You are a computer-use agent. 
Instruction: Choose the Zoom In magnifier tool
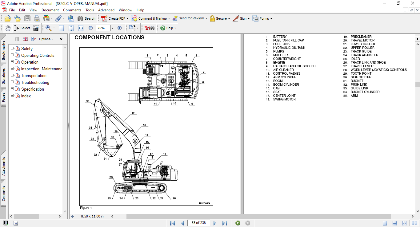tap(48, 28)
